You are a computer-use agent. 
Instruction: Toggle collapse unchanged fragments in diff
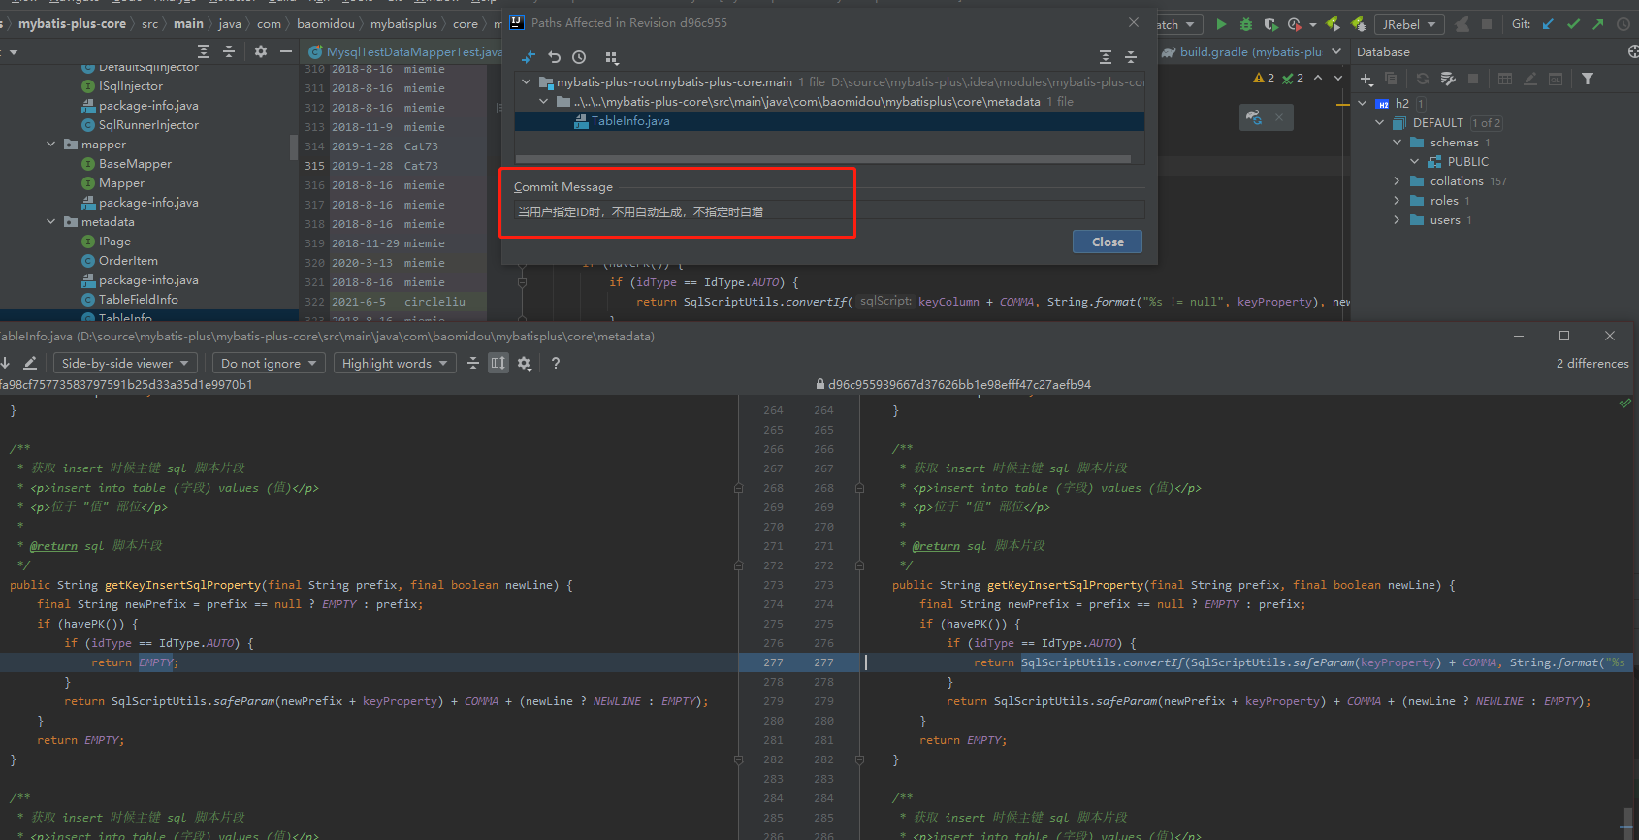click(x=473, y=363)
